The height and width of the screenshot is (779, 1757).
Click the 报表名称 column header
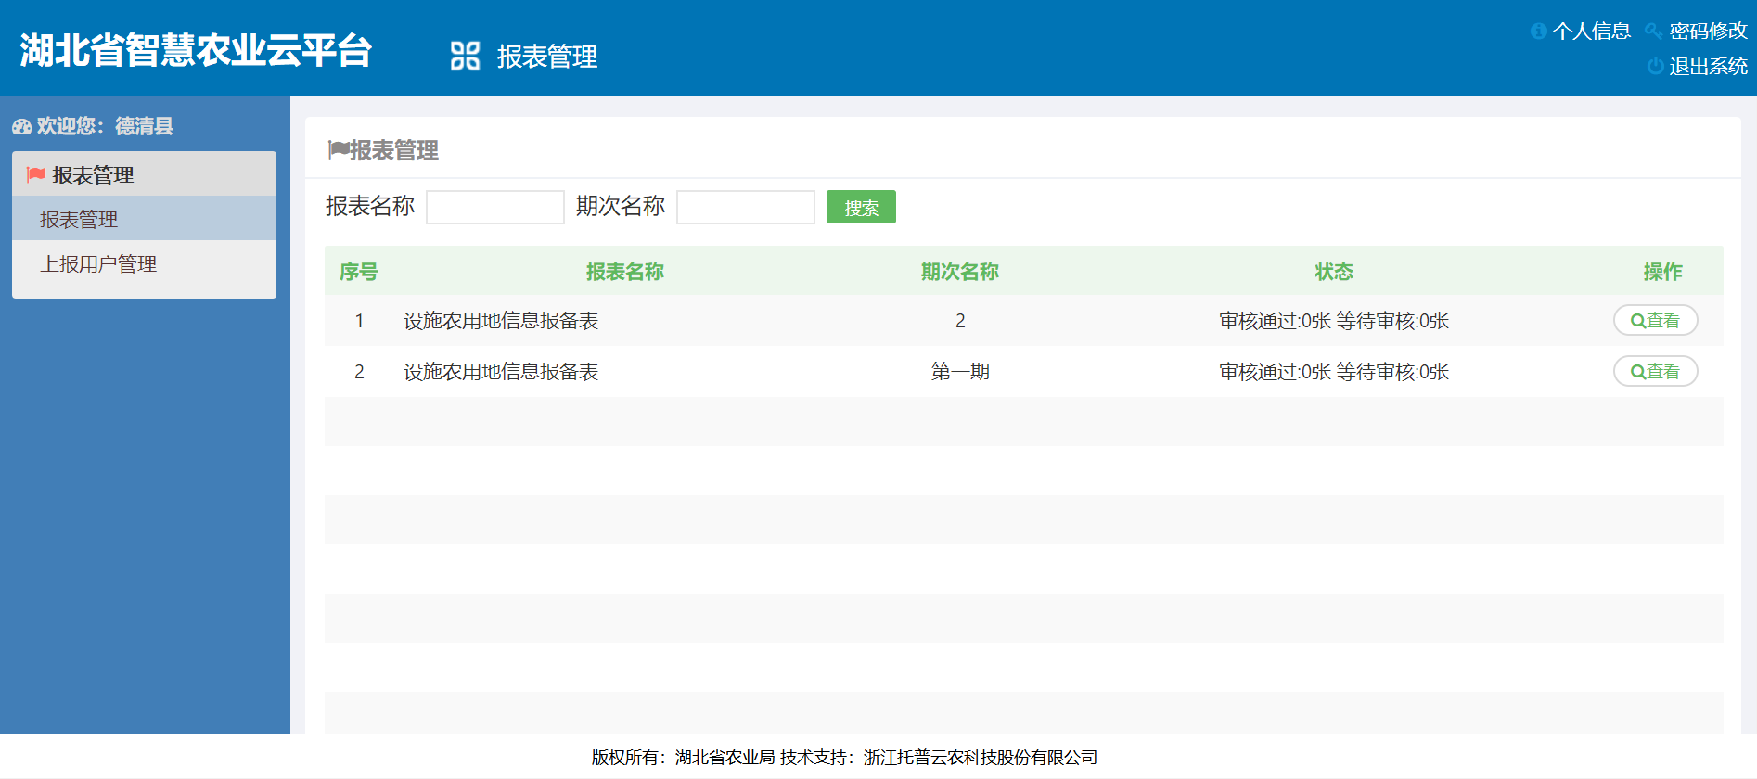[x=625, y=272]
